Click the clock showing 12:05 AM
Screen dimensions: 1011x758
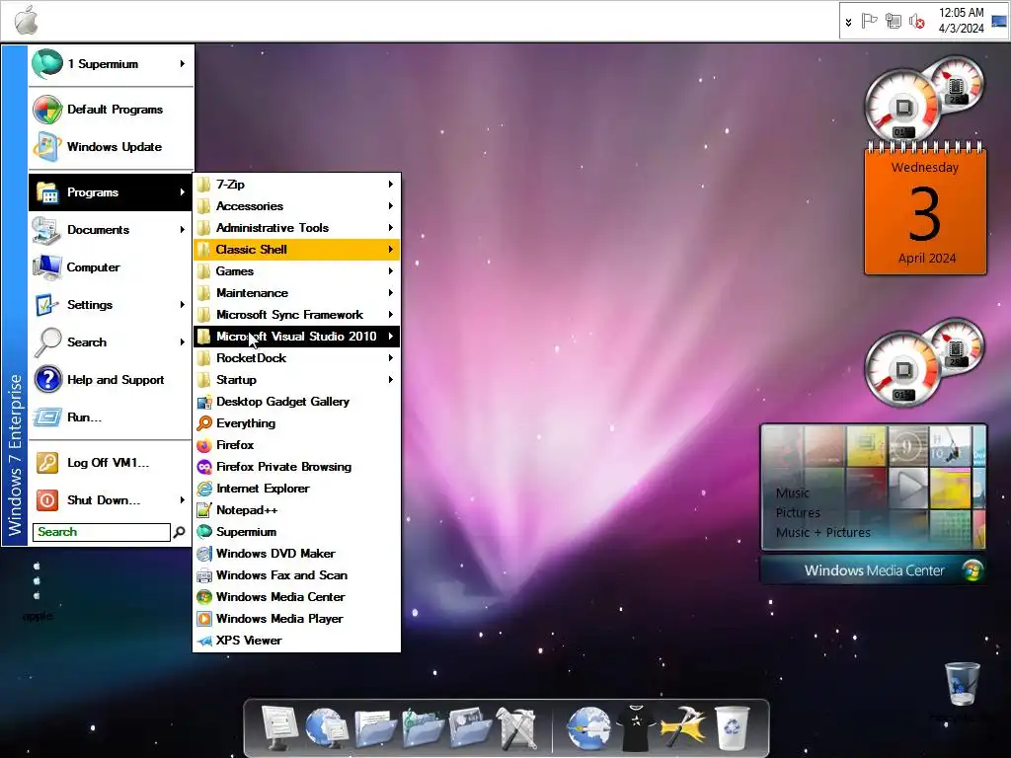pos(961,21)
